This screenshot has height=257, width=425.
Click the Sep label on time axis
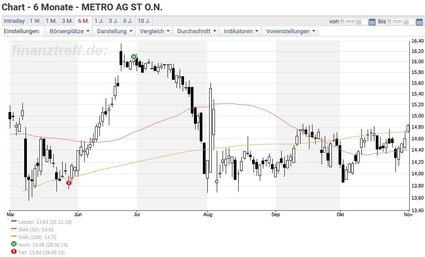[275, 214]
